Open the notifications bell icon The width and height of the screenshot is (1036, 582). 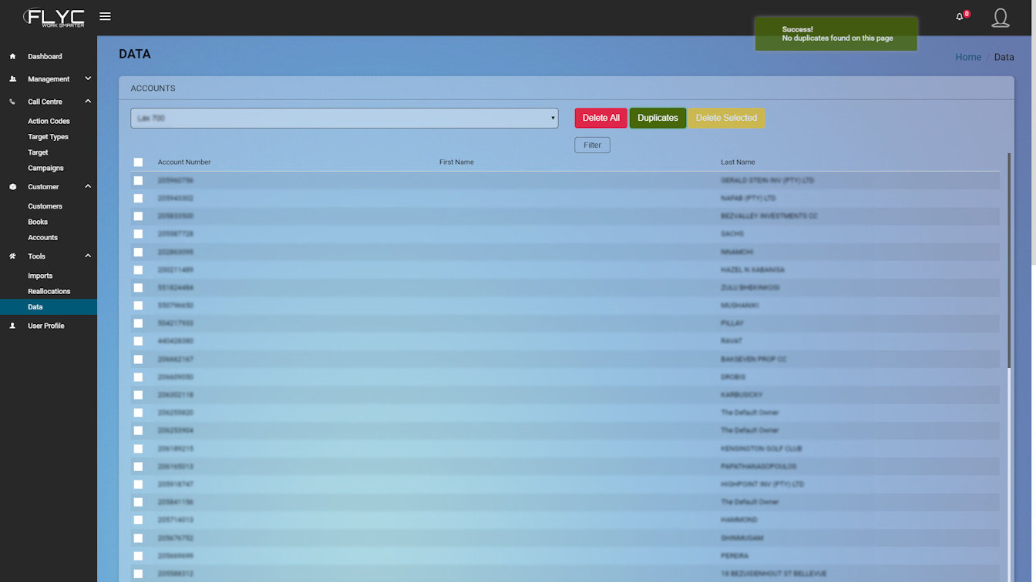tap(960, 17)
